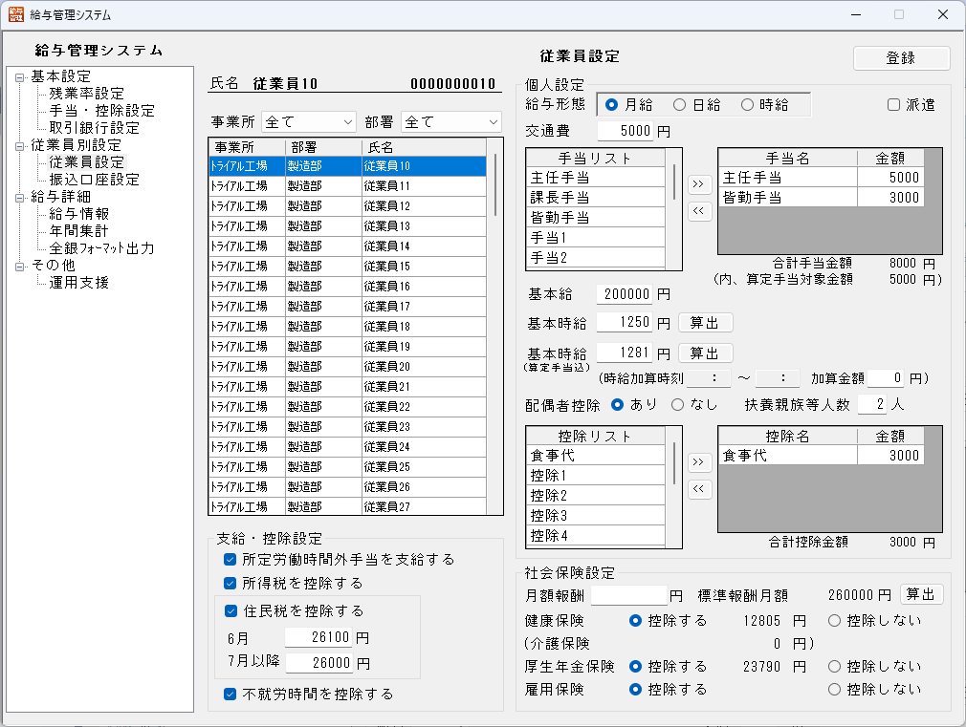Click the 加算金額 input field
Screen dimensions: 966x727
(886, 377)
